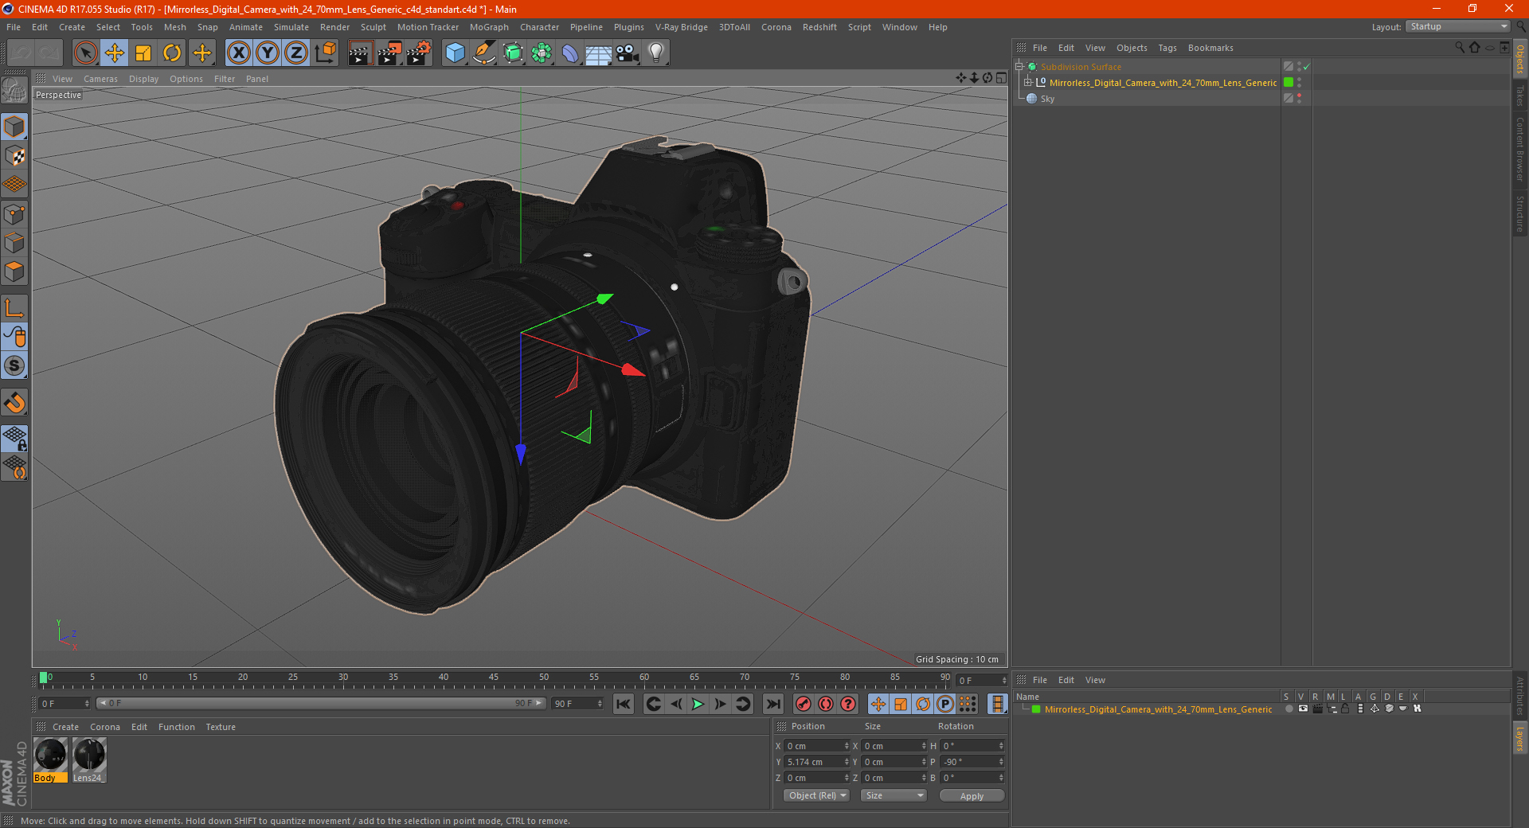Toggle the coordinate system icon
The image size is (1529, 828).
(x=326, y=53)
